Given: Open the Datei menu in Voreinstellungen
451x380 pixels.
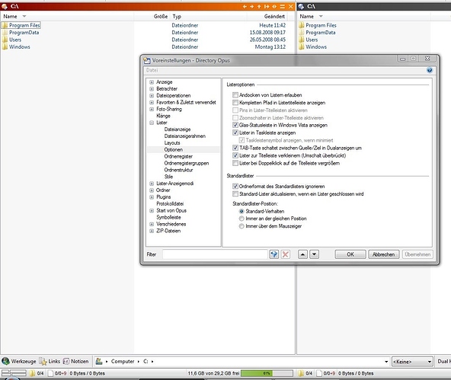Looking at the screenshot, I should coord(152,70).
